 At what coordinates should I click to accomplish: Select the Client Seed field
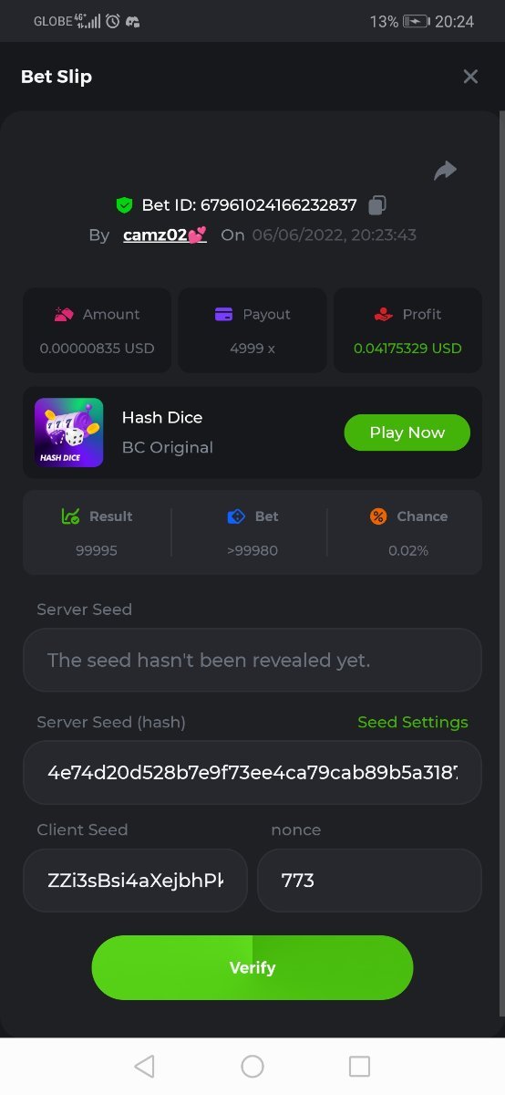(135, 881)
